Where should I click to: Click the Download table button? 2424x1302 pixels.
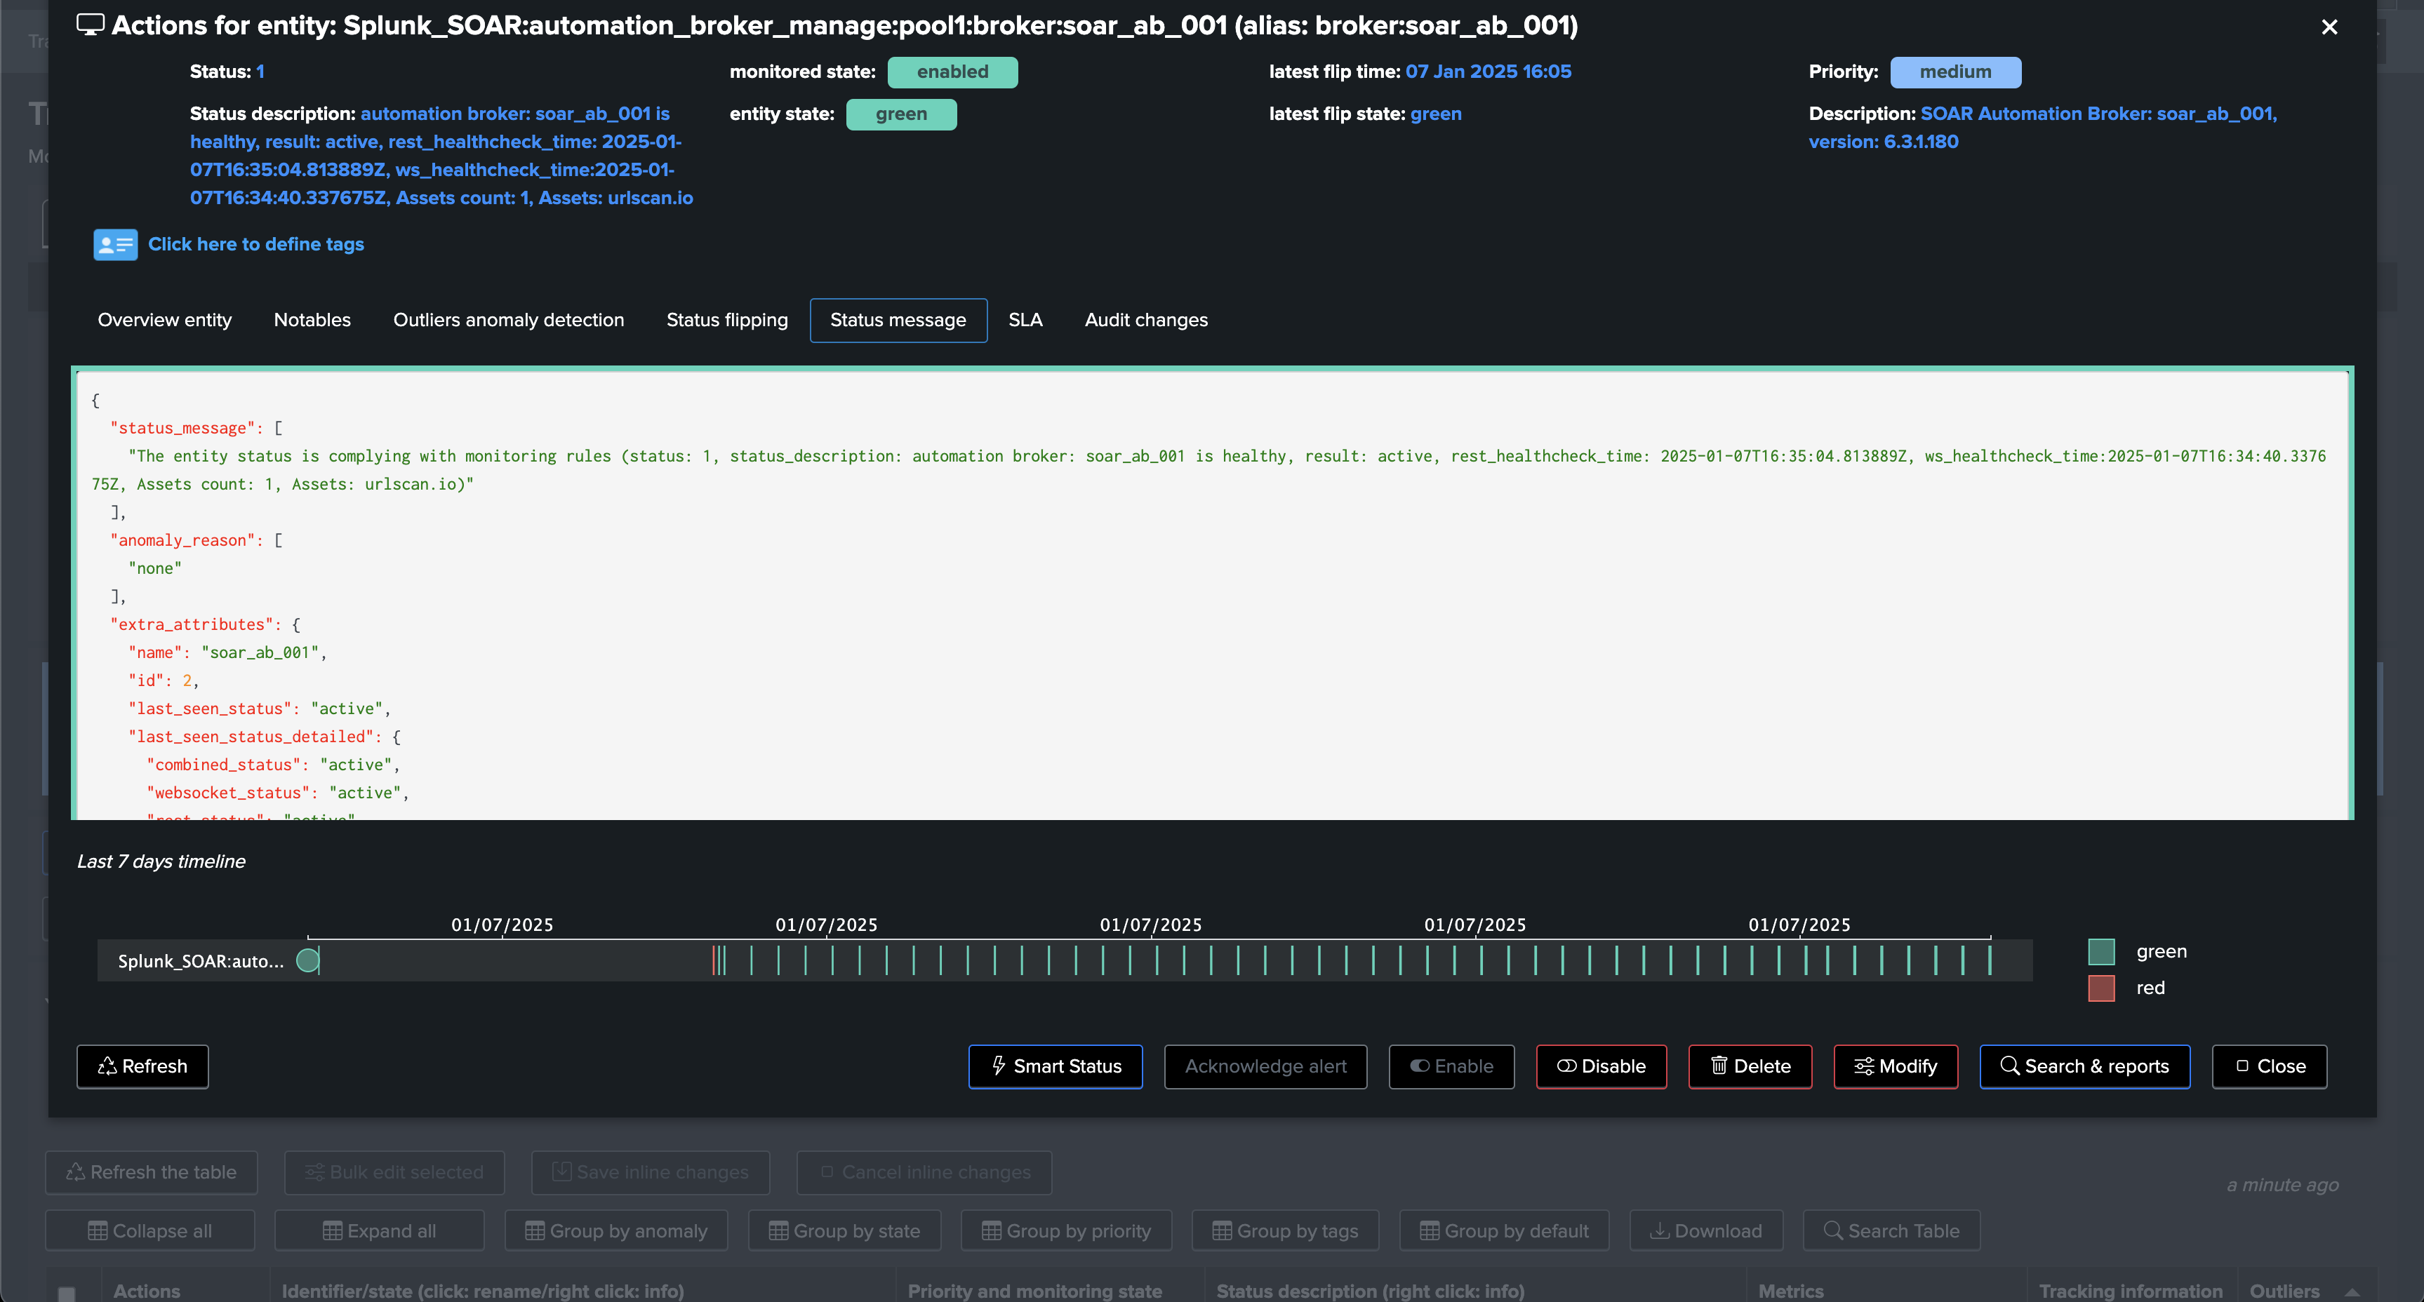coord(1705,1230)
